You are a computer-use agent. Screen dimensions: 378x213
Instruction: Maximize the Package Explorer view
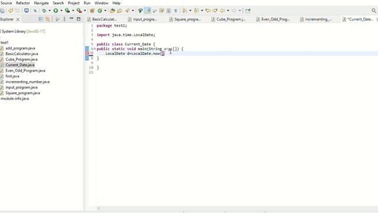[x=79, y=19]
